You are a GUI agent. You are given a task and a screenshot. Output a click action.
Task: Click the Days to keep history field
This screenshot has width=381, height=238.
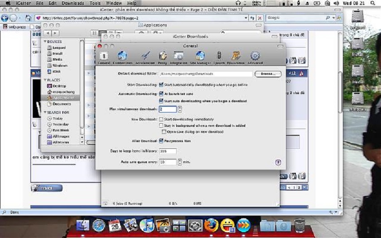coord(168,151)
